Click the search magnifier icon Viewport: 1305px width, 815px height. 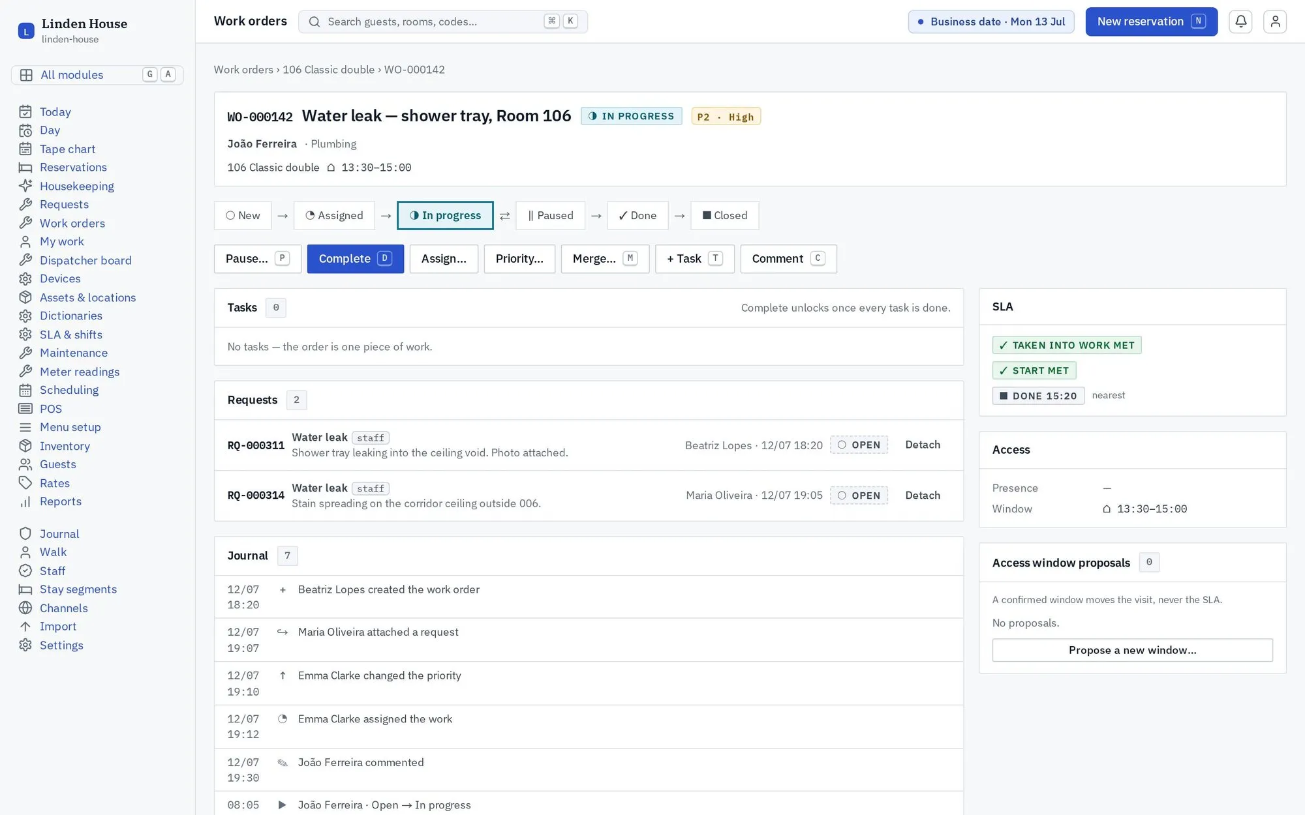click(315, 22)
